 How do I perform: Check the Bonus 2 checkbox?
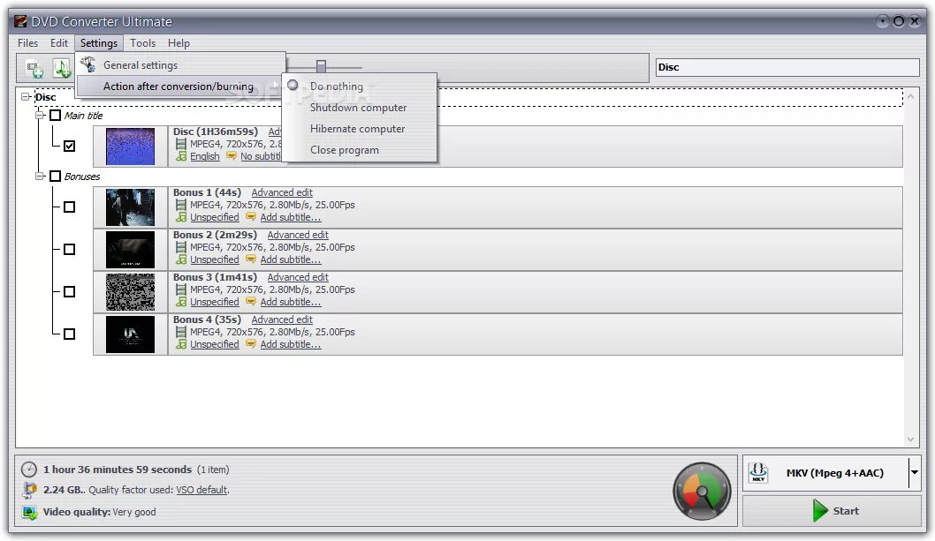[x=69, y=249]
